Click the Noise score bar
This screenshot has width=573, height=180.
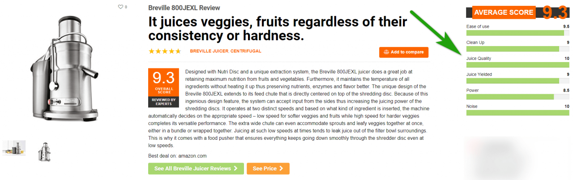(518, 113)
